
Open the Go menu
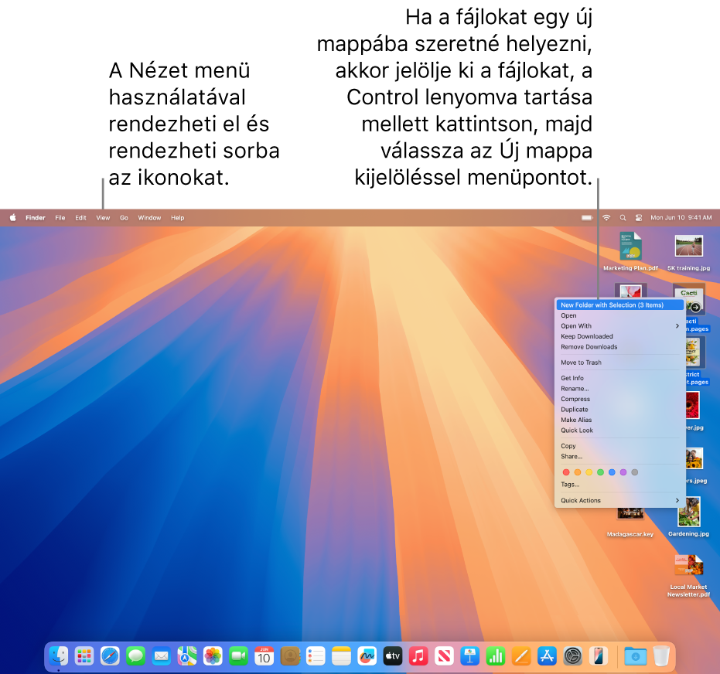(124, 218)
